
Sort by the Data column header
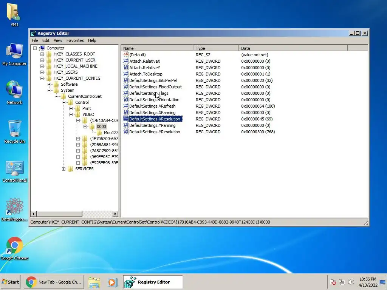pyautogui.click(x=293, y=48)
